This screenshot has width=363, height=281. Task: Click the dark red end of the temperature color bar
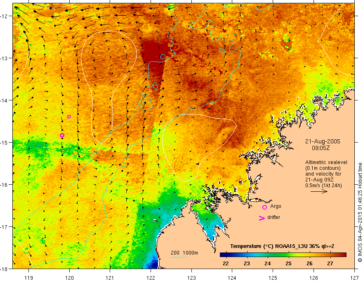pos(343,255)
